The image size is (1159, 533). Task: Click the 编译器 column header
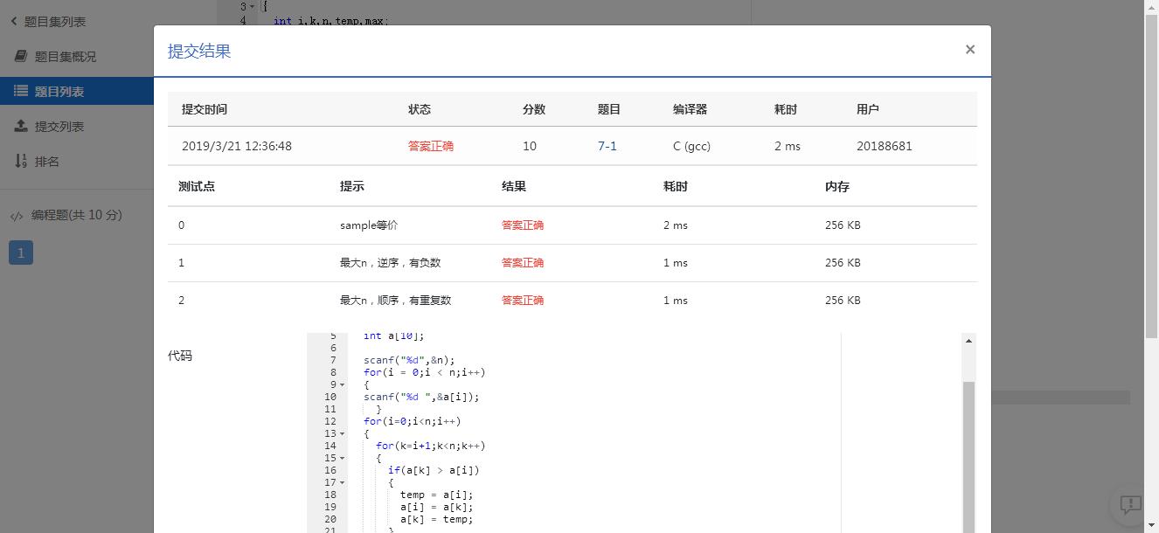point(690,109)
